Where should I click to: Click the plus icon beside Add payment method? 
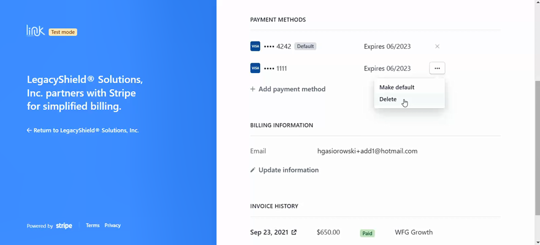tap(253, 89)
